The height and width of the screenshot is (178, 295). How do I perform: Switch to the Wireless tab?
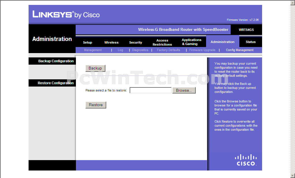click(111, 42)
